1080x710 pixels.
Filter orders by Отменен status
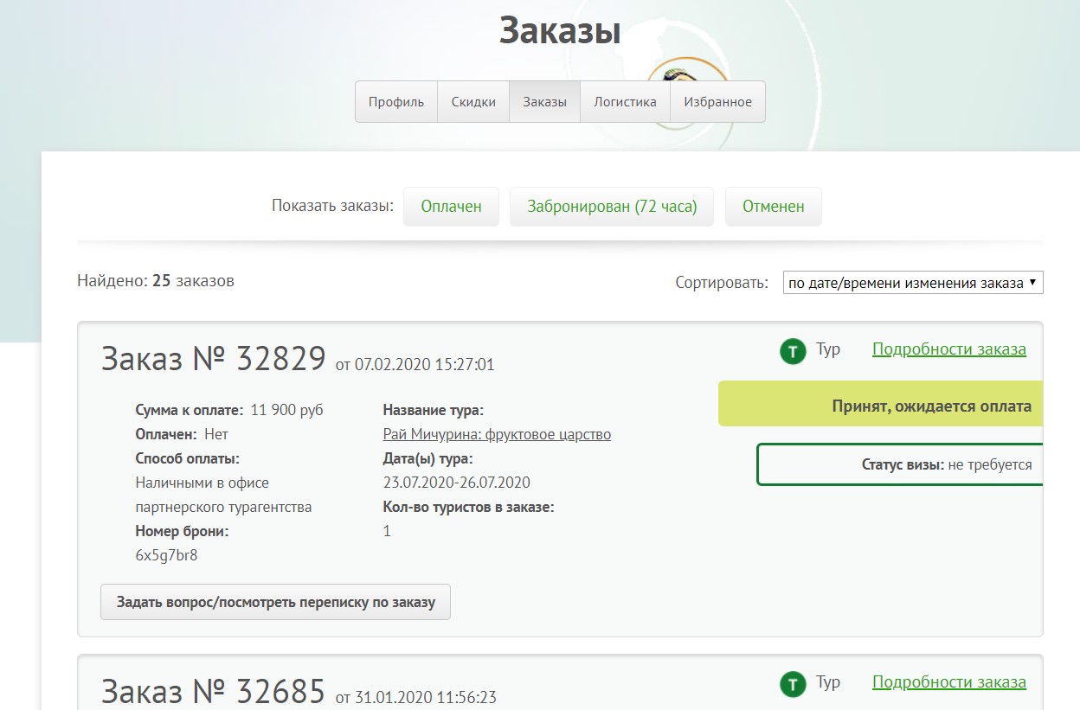click(773, 207)
